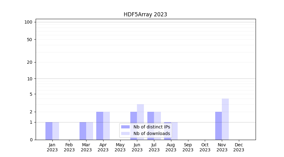Click the 'Dec 2023' x-axis label

[x=239, y=147]
